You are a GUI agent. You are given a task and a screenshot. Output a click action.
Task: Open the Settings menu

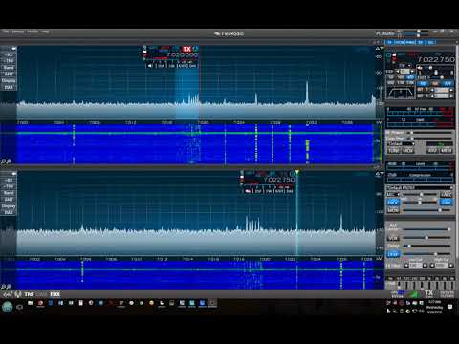[18, 32]
